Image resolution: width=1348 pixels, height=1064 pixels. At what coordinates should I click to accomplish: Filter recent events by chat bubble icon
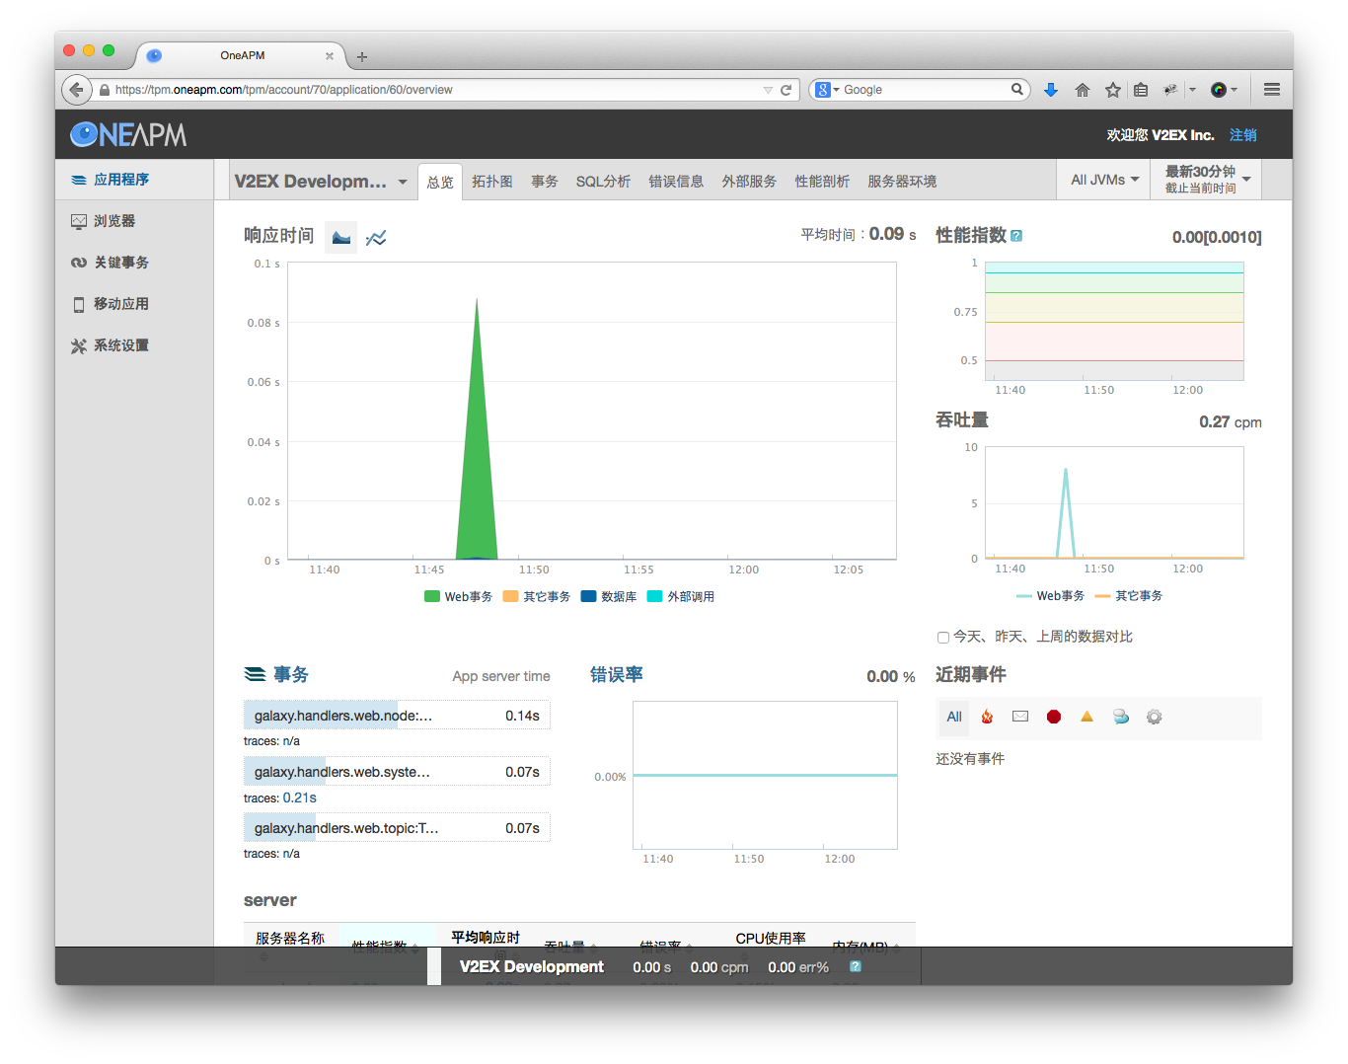click(1121, 718)
